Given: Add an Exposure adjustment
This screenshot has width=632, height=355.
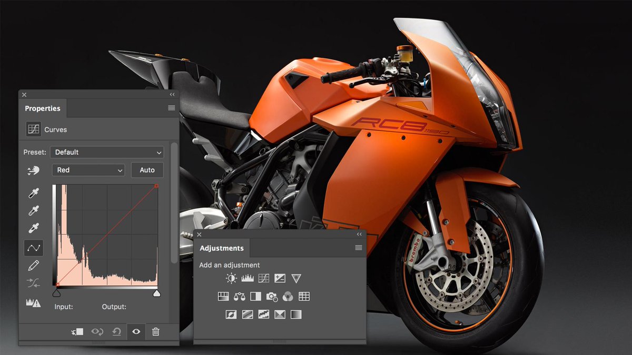Looking at the screenshot, I should pyautogui.click(x=280, y=278).
